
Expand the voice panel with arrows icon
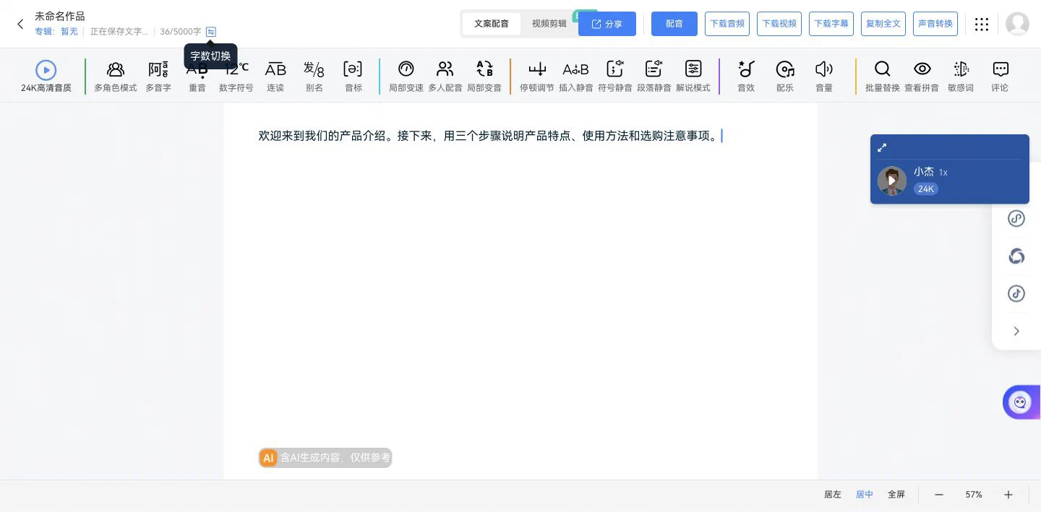882,147
